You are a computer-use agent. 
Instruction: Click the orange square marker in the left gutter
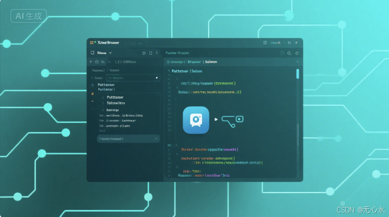point(92,93)
